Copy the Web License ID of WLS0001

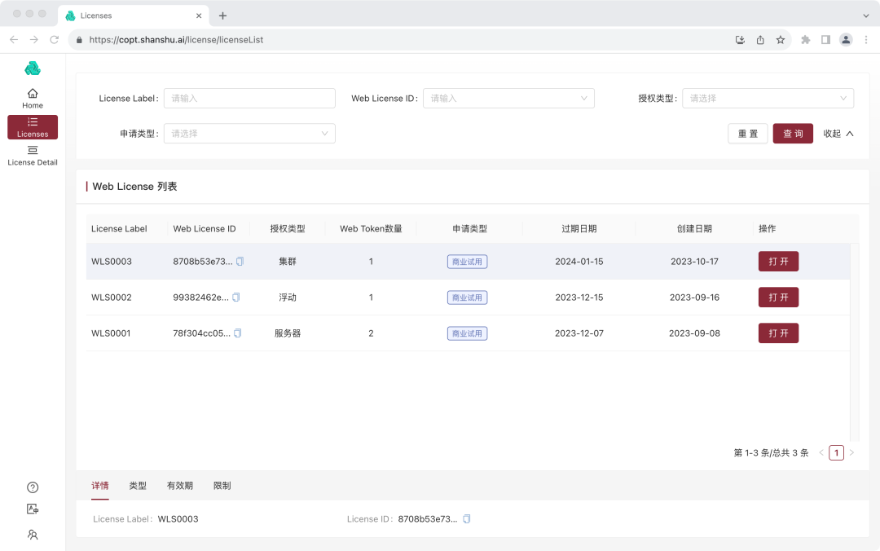click(x=237, y=333)
